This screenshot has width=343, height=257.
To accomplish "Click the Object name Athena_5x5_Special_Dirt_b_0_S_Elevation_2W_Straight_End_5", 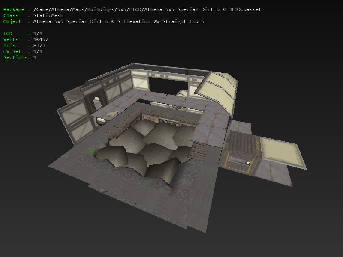I will pyautogui.click(x=119, y=21).
